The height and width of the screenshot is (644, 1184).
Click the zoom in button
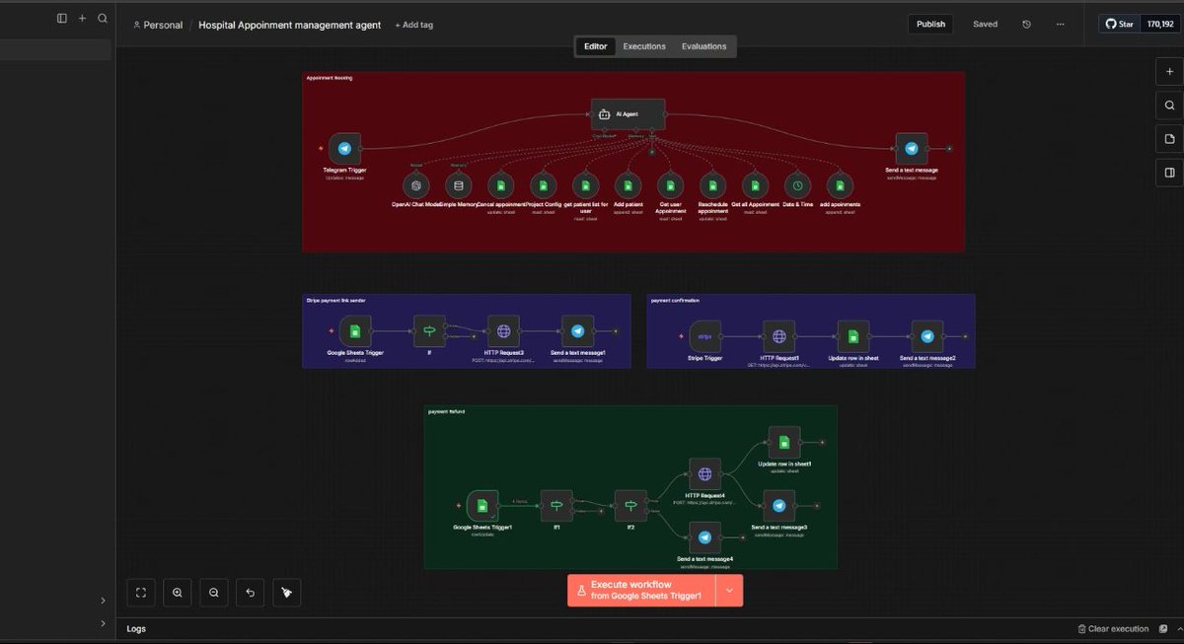point(178,593)
